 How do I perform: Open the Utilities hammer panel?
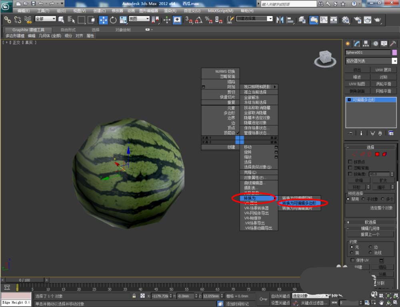pyautogui.click(x=393, y=44)
